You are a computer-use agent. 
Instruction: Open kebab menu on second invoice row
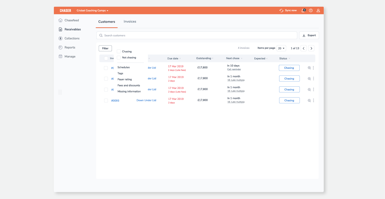pos(313,79)
